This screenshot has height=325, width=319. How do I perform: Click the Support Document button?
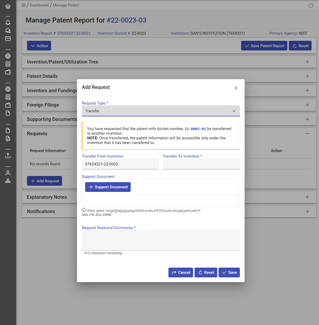108,187
